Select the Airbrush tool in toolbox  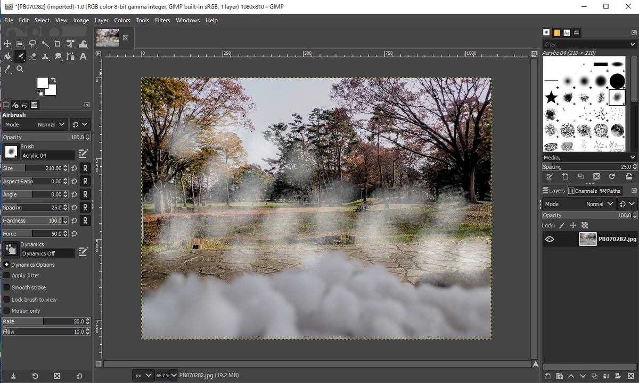tap(20, 56)
